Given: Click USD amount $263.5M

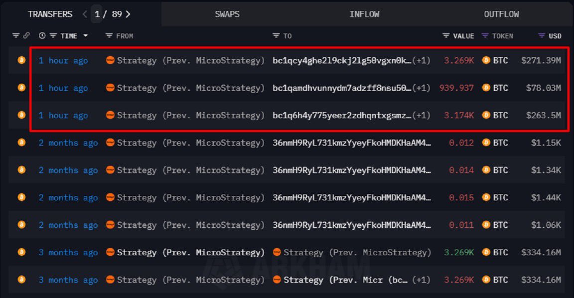Looking at the screenshot, I should click(x=543, y=115).
